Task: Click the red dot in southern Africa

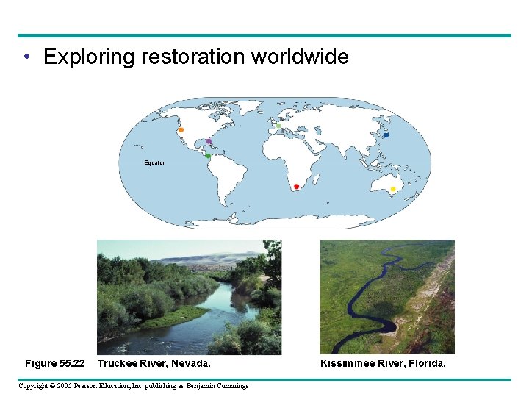Action: coord(296,186)
